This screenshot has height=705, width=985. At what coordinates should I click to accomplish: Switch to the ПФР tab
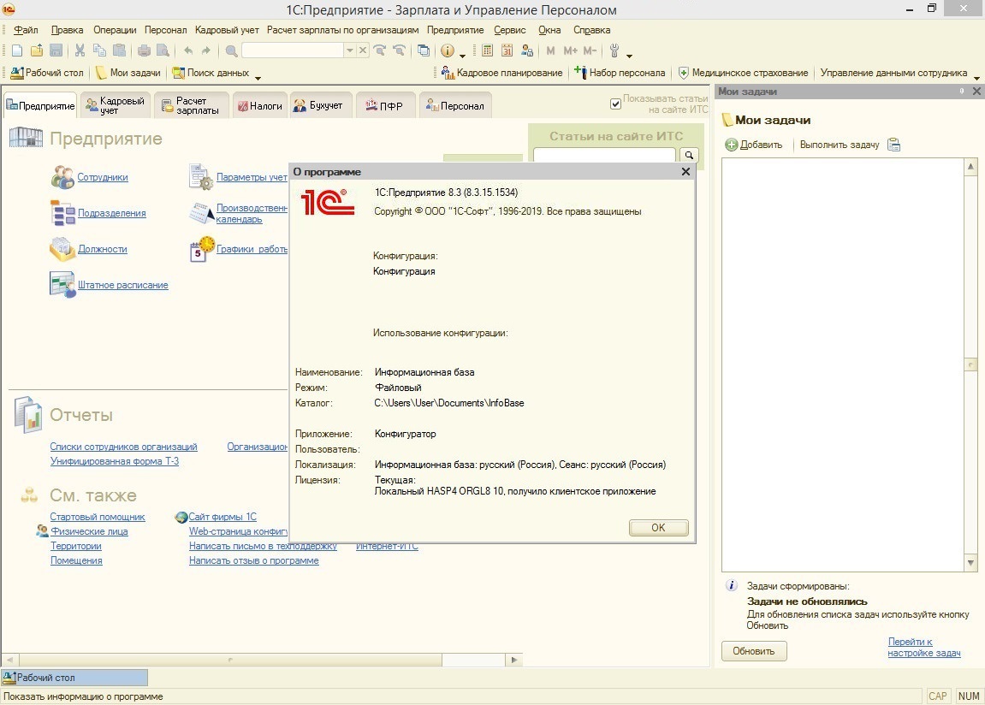pyautogui.click(x=384, y=105)
